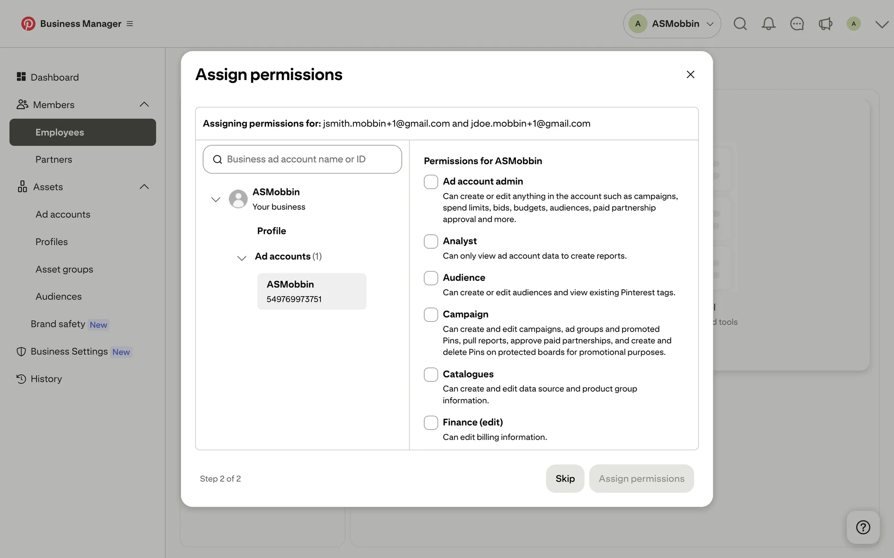Screen dimensions: 894x558
Task: Collapse the Ad accounts (1) tree node
Action: [242, 258]
